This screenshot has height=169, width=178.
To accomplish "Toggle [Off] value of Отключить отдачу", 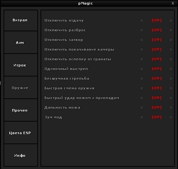I will pyautogui.click(x=156, y=20).
